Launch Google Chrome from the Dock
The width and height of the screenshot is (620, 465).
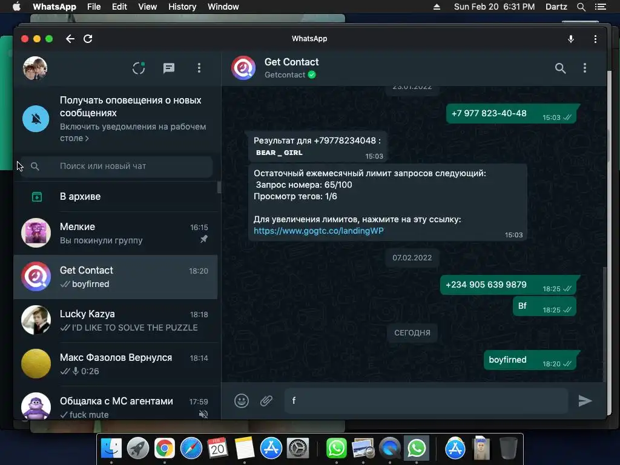tap(165, 449)
